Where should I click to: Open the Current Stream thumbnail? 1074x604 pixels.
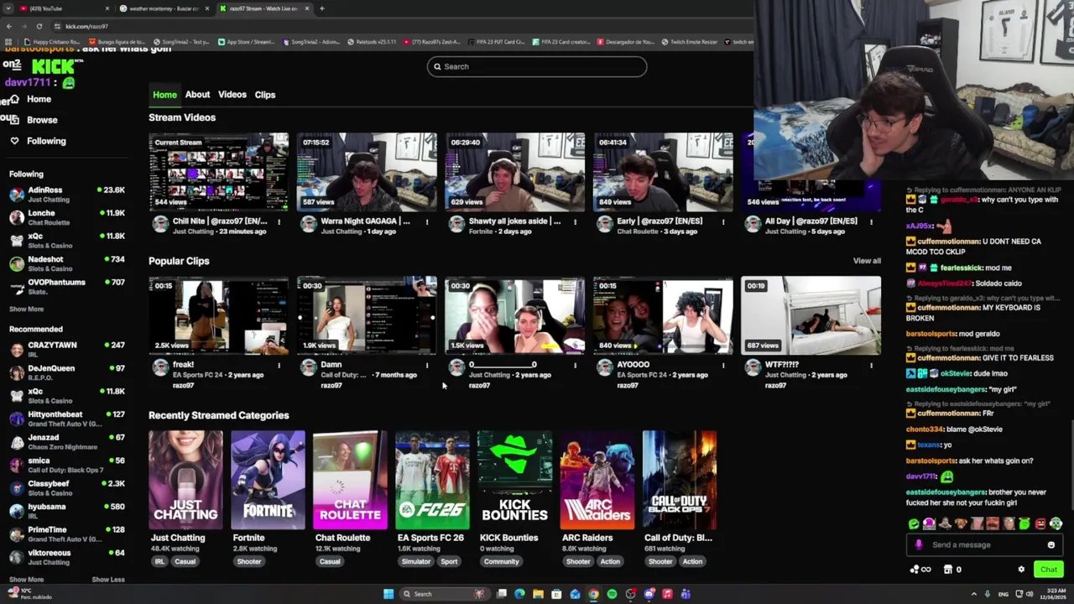click(x=218, y=170)
